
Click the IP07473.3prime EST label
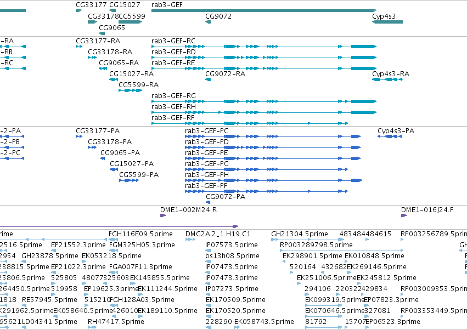coord(232,278)
